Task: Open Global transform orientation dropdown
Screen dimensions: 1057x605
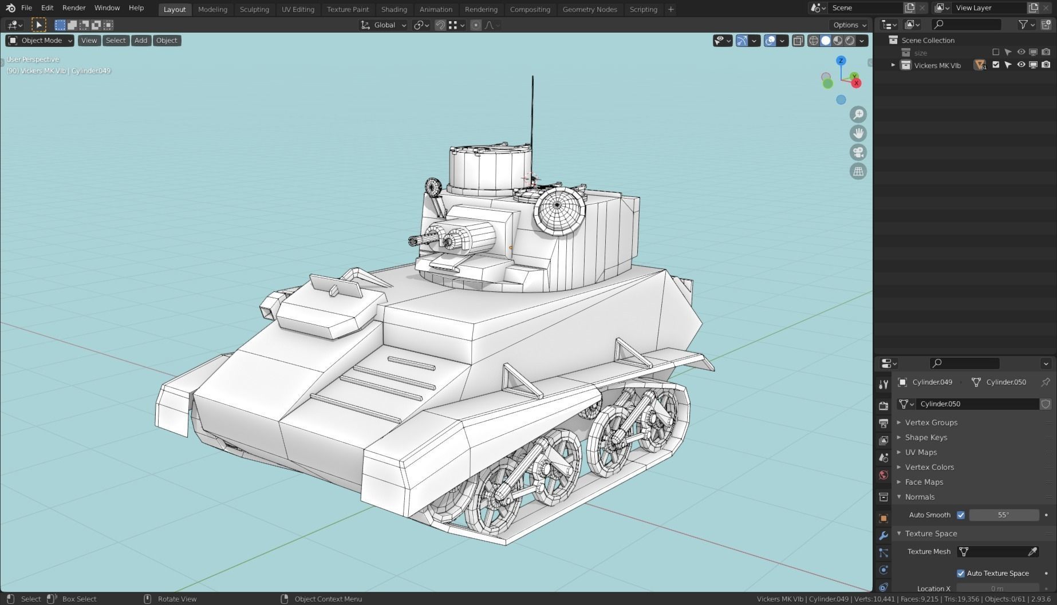Action: tap(384, 25)
